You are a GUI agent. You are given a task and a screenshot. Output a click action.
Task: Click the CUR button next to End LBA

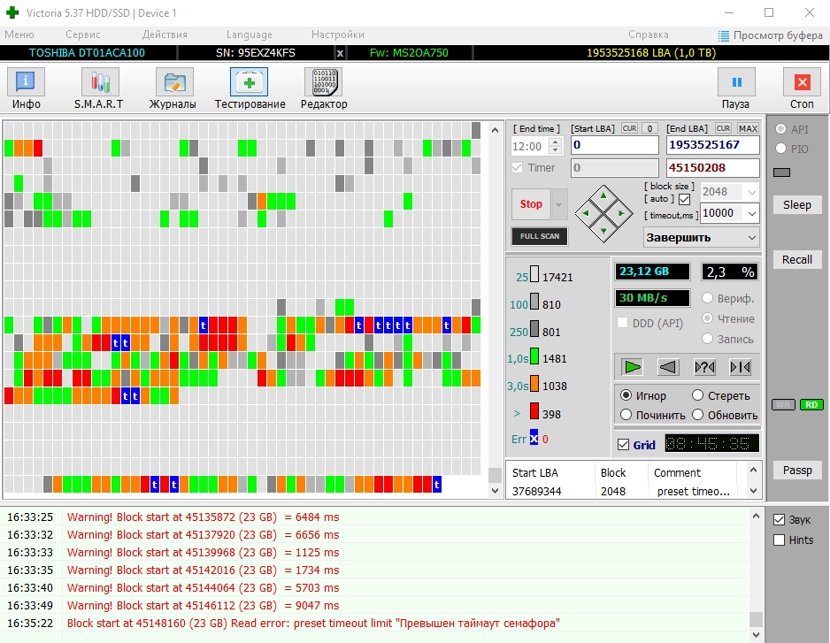(723, 128)
